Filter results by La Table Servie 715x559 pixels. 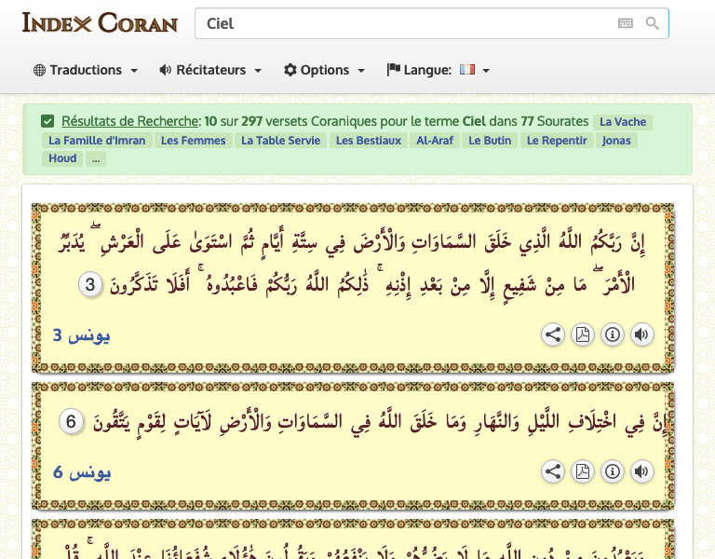(281, 141)
